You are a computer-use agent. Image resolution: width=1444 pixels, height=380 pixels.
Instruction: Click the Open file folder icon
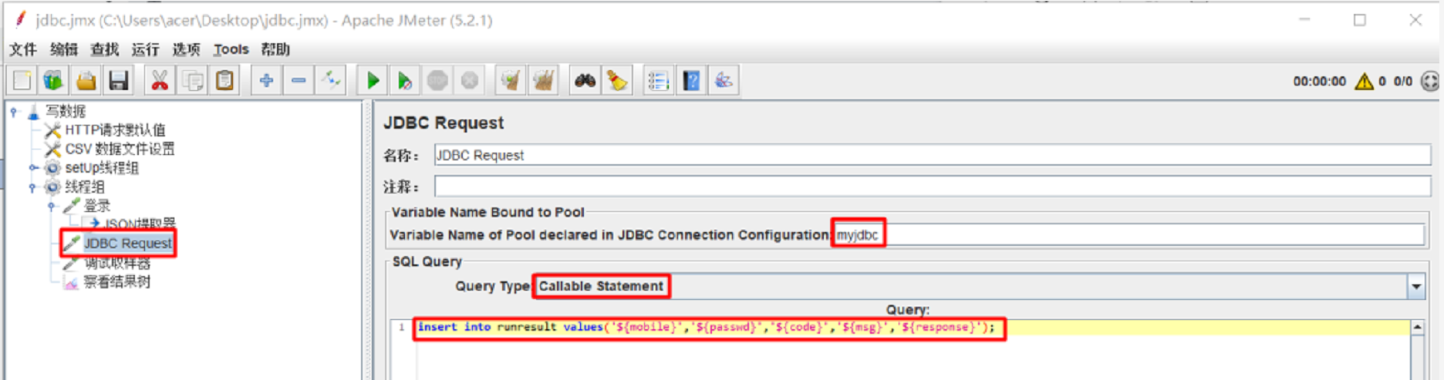(x=86, y=80)
